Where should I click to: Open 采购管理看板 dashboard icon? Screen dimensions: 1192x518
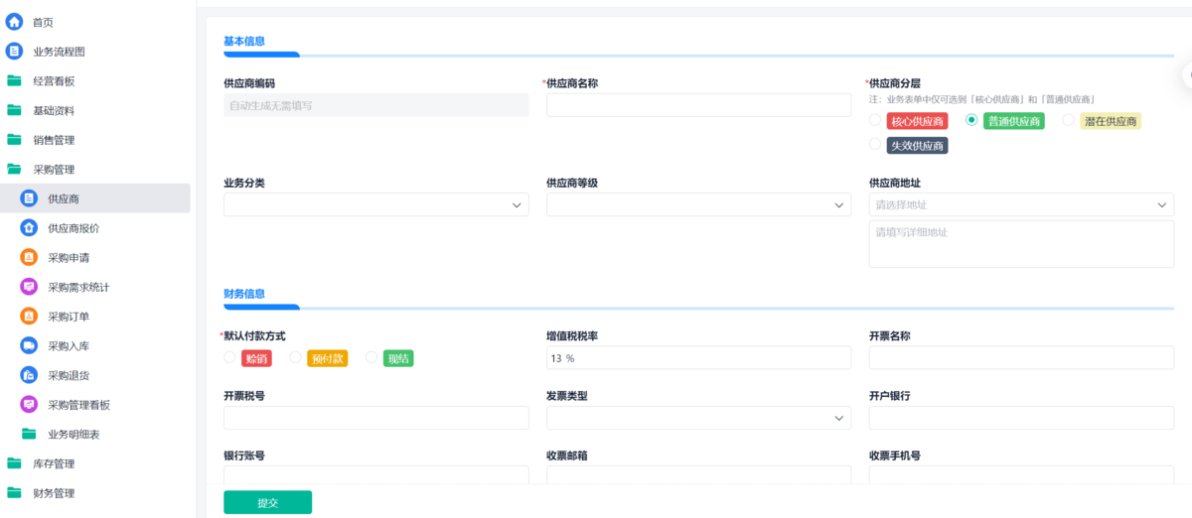click(29, 405)
